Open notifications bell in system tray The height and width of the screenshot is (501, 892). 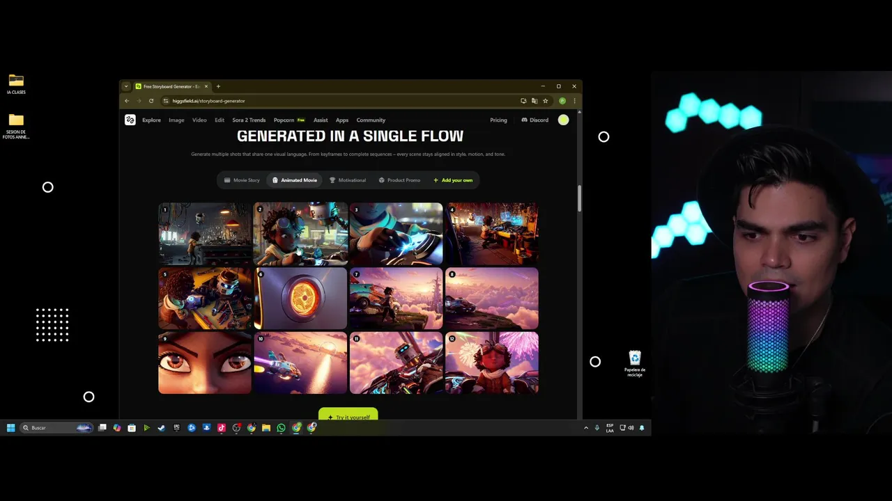point(642,428)
